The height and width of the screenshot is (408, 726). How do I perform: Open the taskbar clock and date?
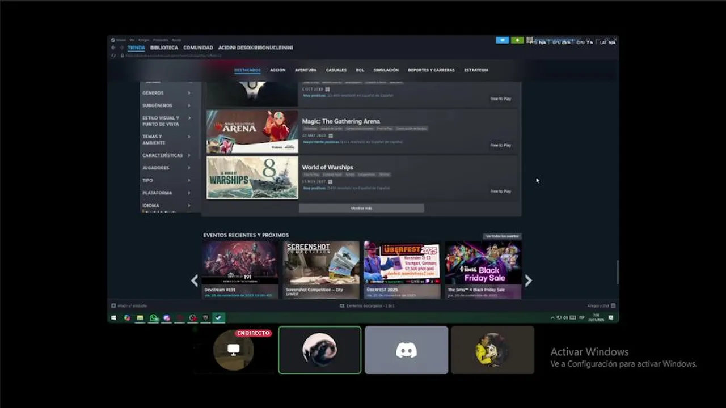(x=596, y=317)
